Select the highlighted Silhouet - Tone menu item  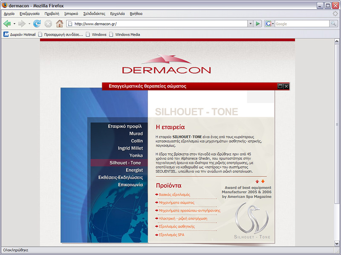[119, 163]
